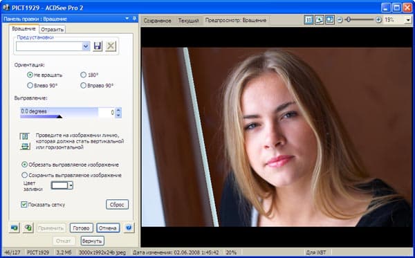Click the zoom in plus icon
This screenshot has height=258, width=415.
379,20
